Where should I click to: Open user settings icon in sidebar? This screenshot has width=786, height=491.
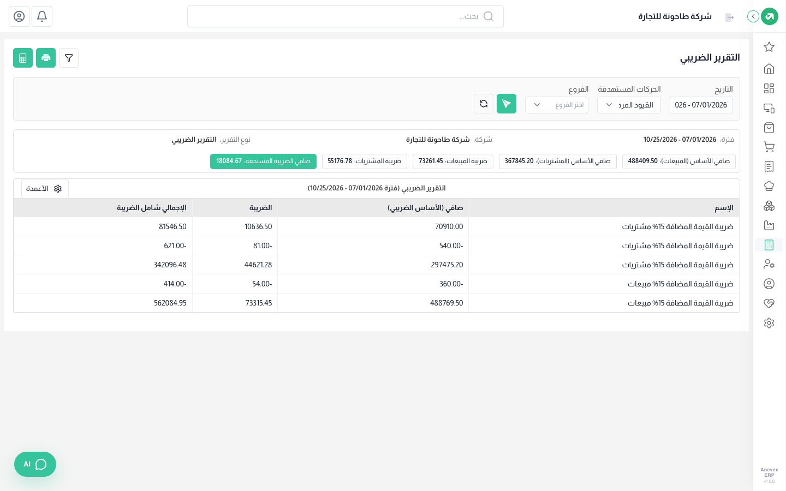point(769,264)
